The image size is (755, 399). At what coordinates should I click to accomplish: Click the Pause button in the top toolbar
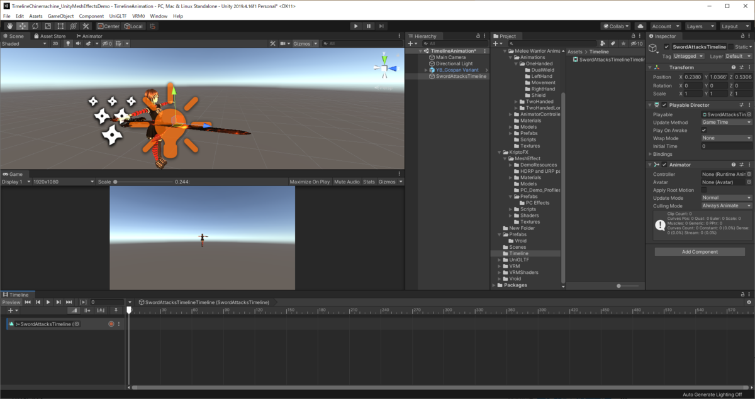click(369, 26)
